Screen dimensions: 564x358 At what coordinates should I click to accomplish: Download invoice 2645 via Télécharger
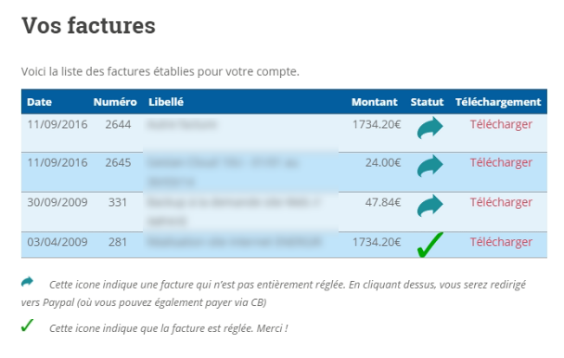(x=501, y=162)
